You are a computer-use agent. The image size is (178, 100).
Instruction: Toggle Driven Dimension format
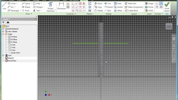click(x=161, y=7)
